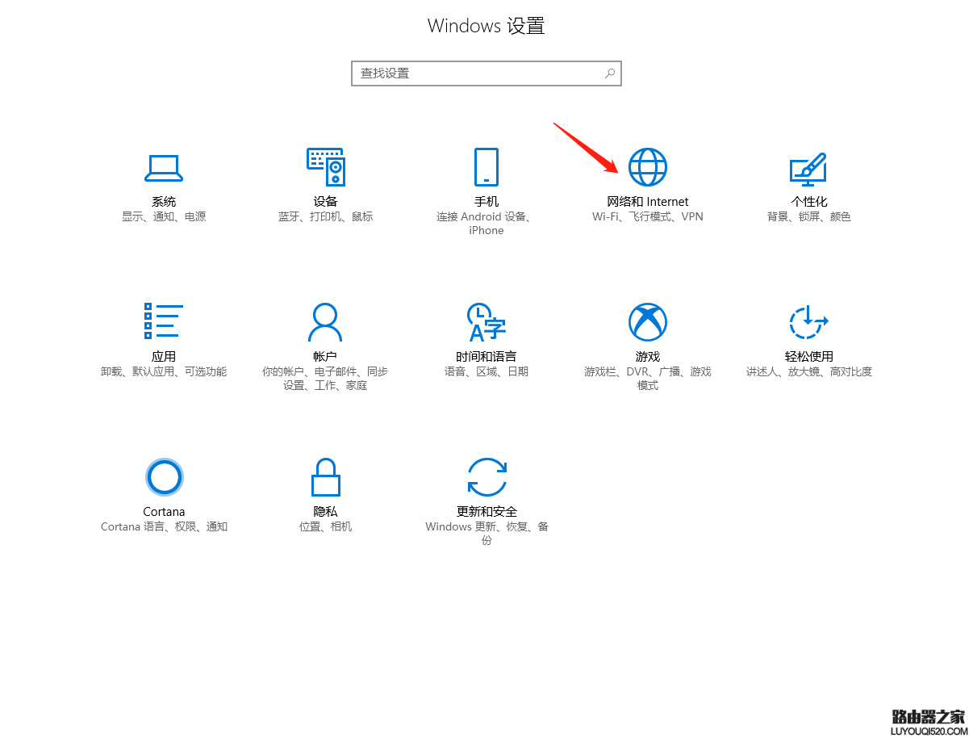Click the 应用 category title
Viewport: 973px width, 742px height.
[x=164, y=357]
